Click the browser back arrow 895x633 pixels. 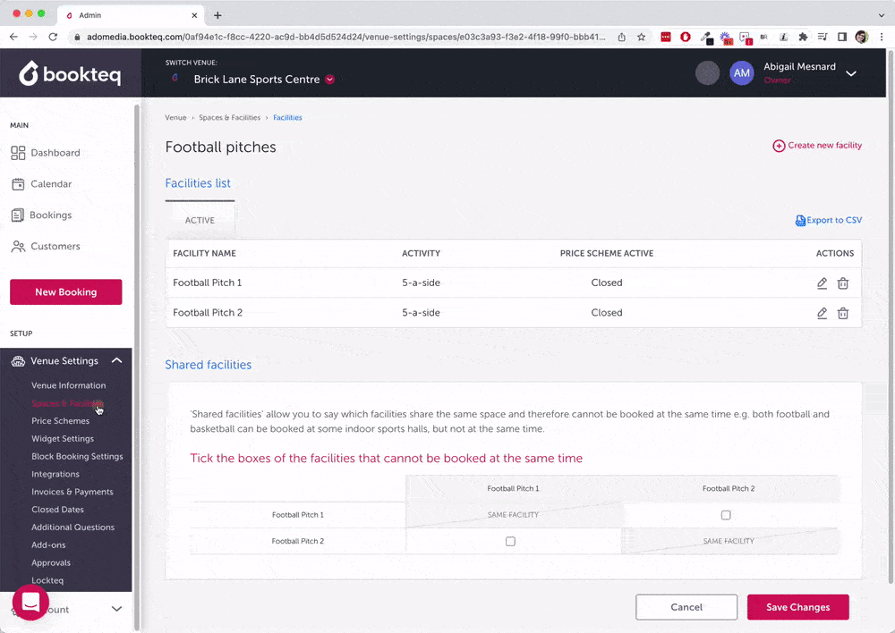[13, 37]
